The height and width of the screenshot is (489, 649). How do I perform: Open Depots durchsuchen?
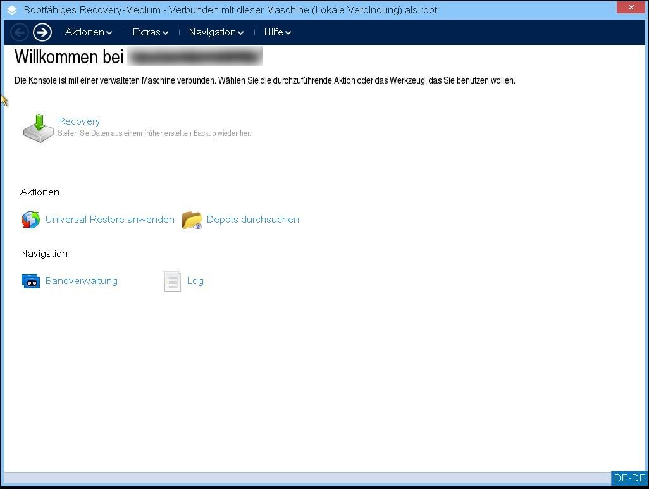point(252,220)
